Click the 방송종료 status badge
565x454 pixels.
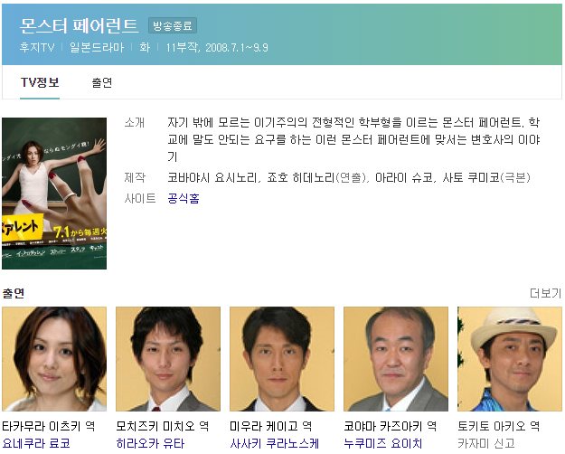coord(173,25)
